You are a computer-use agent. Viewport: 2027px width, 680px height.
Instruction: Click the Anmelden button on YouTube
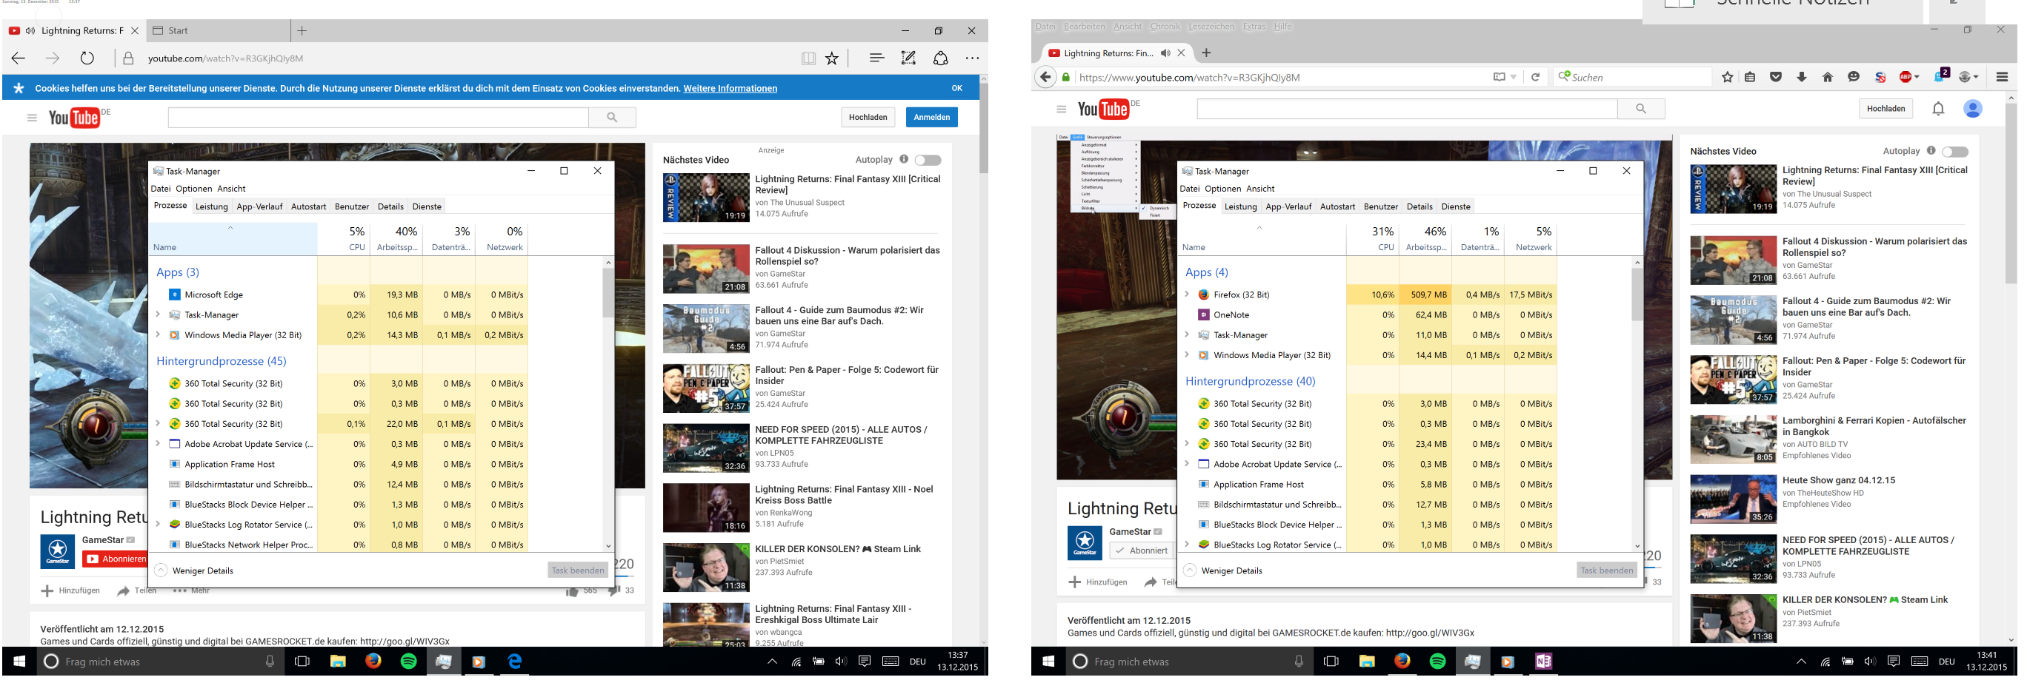(x=932, y=117)
